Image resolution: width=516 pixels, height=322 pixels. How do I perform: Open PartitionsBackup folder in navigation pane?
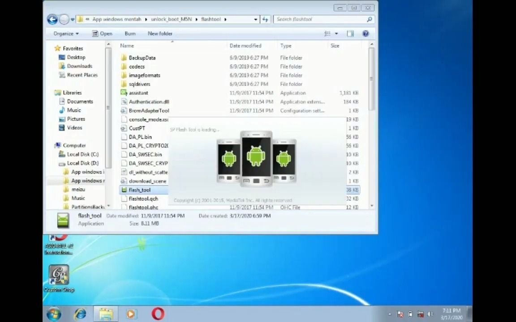pos(87,207)
